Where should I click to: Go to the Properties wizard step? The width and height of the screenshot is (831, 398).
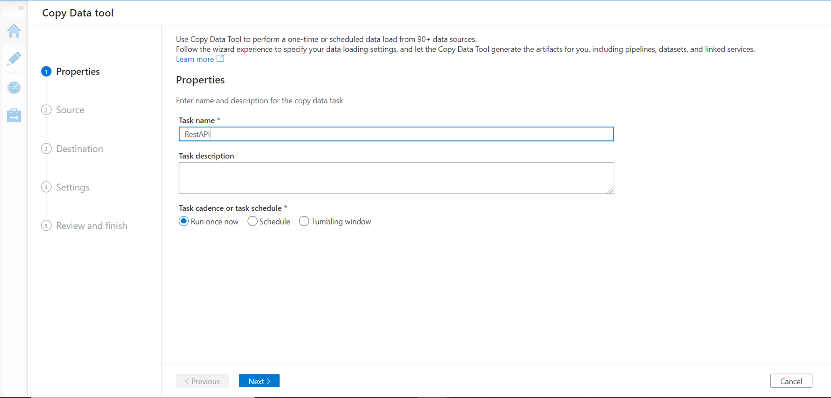[x=78, y=71]
